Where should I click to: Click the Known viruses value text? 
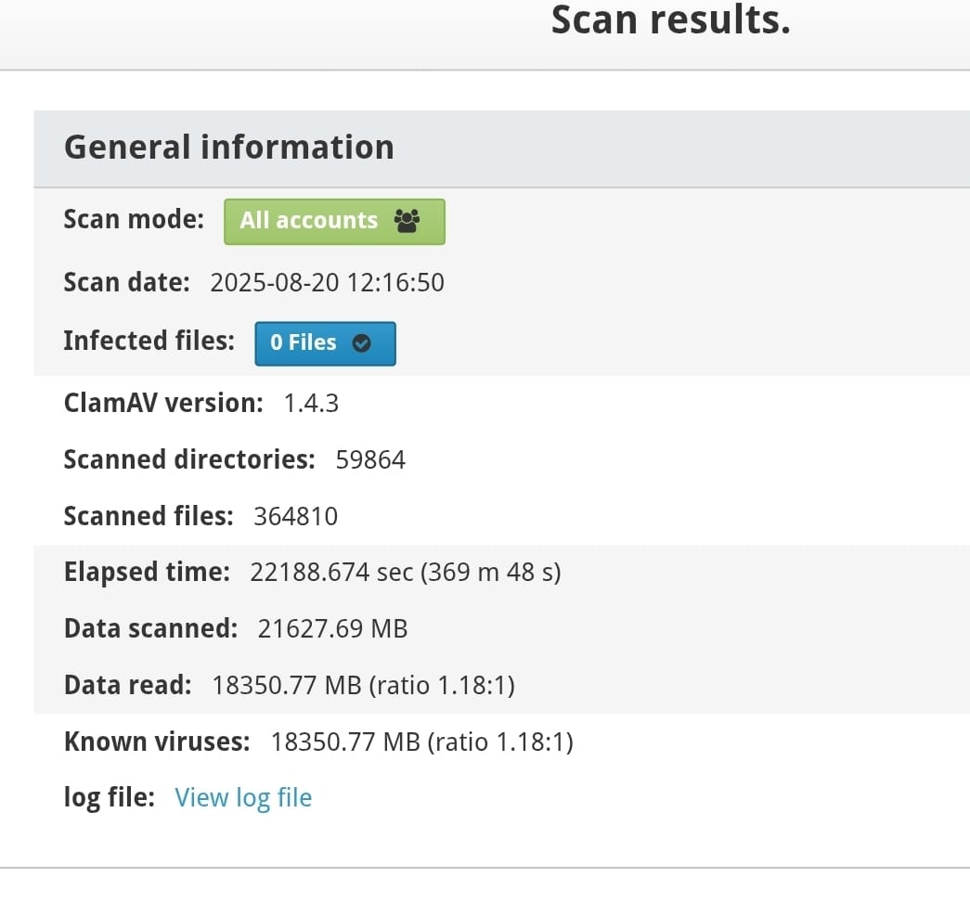(x=422, y=742)
